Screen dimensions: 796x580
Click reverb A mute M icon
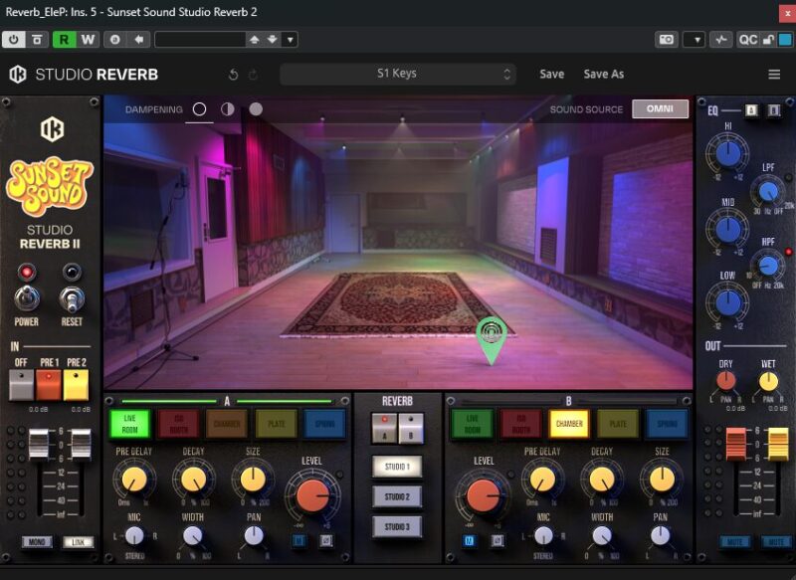coord(298,541)
